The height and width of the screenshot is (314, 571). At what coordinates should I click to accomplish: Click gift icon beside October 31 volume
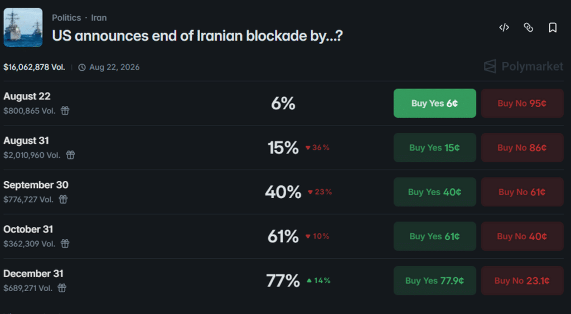(x=65, y=244)
